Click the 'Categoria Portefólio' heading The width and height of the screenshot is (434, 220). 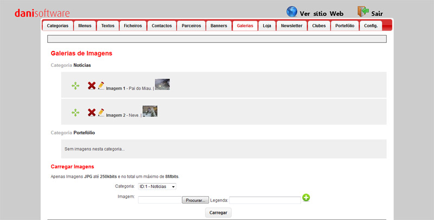point(73,133)
